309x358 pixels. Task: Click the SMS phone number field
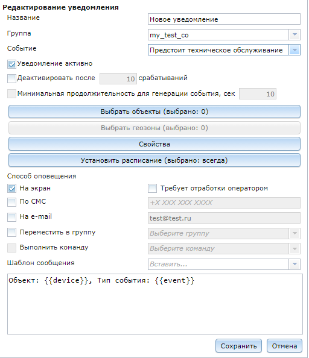[224, 203]
